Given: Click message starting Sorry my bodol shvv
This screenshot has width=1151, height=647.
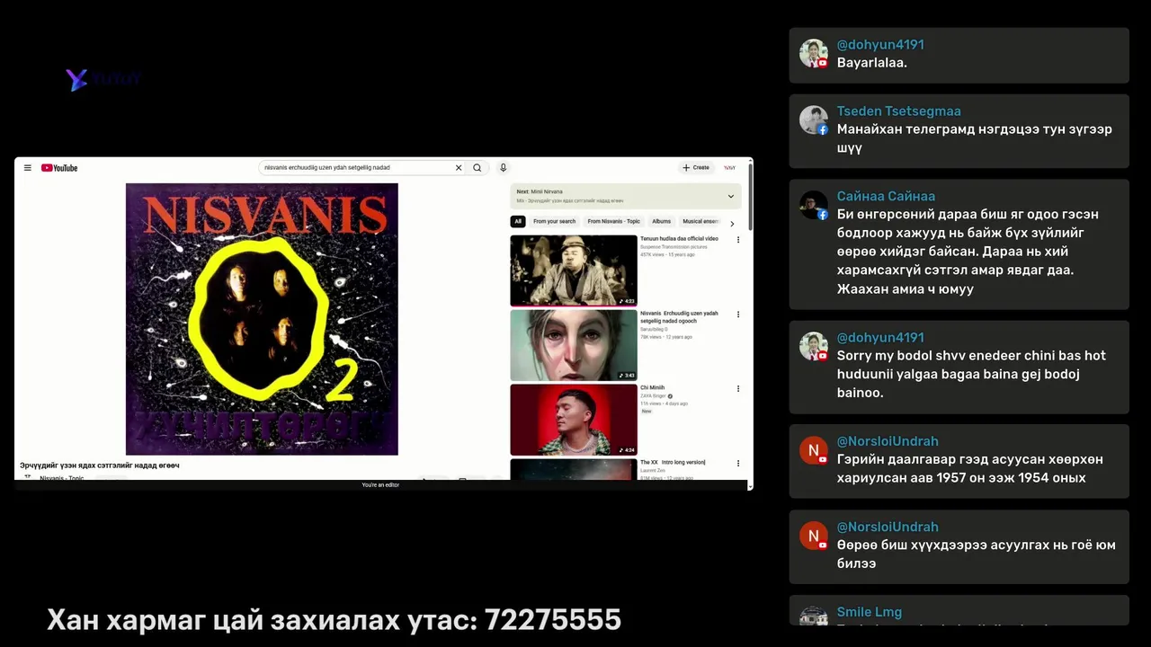Looking at the screenshot, I should (971, 374).
